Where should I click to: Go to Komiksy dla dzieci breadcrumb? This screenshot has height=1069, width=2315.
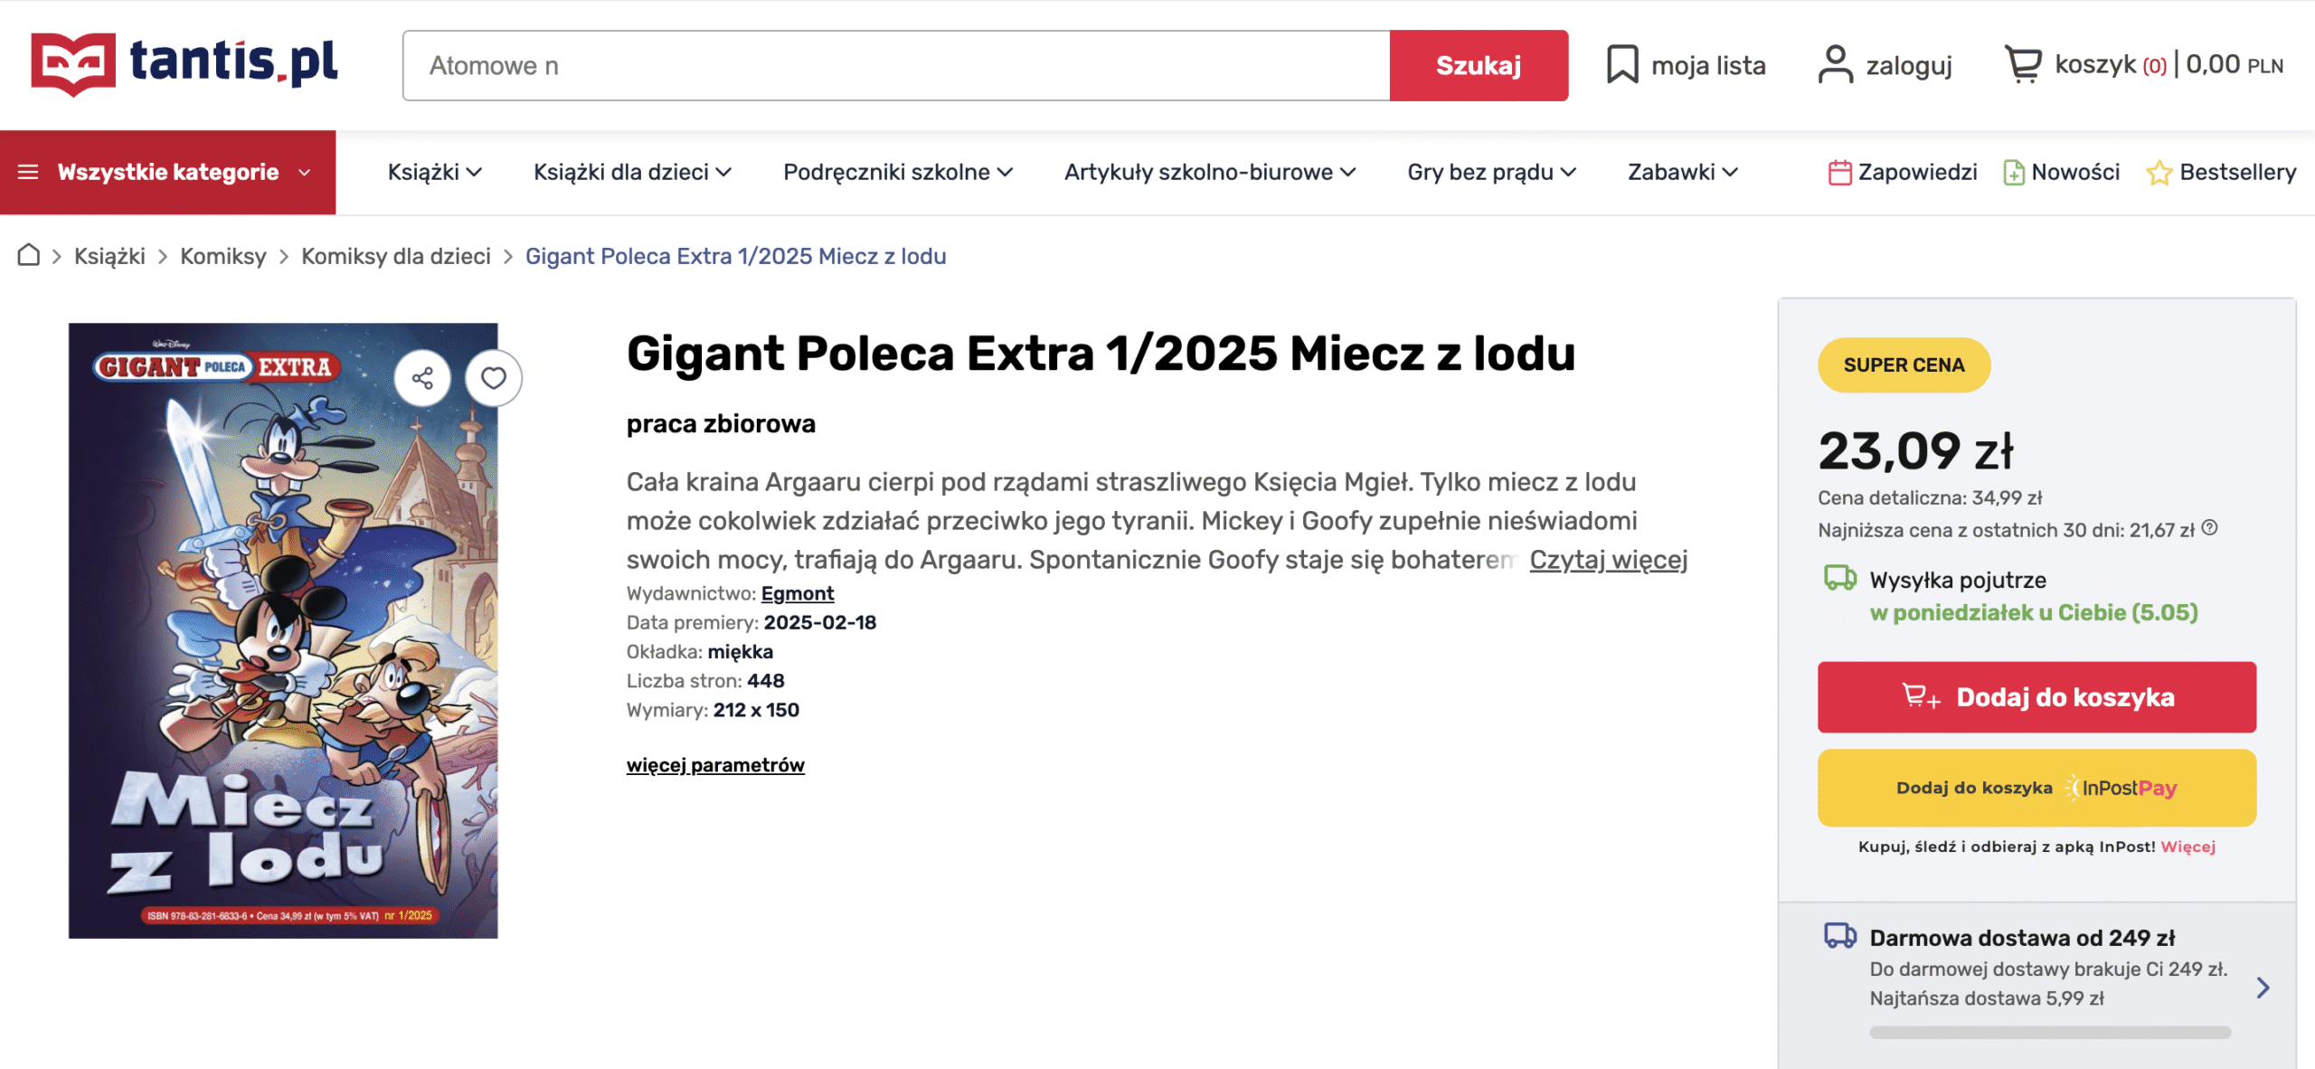pyautogui.click(x=396, y=256)
